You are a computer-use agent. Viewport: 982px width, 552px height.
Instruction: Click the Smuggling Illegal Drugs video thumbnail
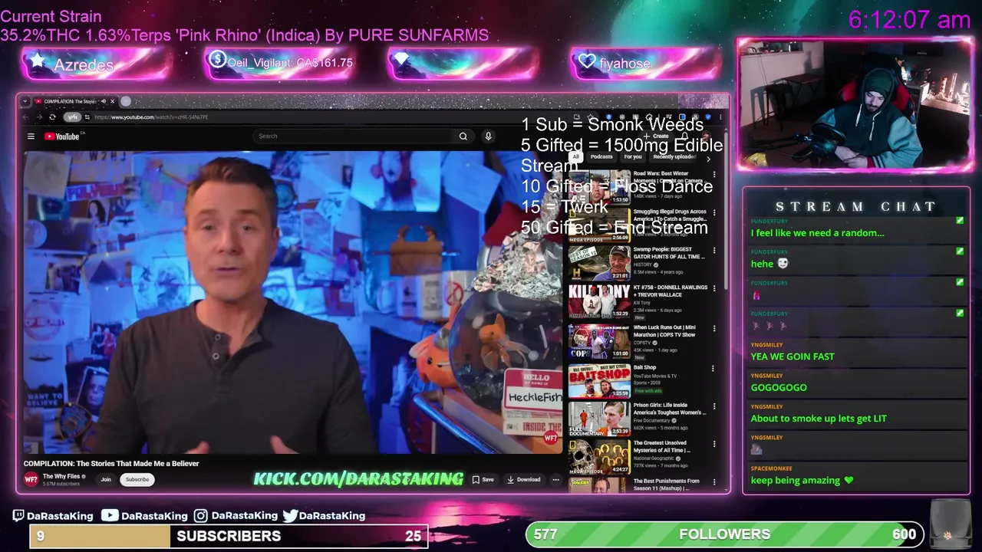[x=599, y=225]
